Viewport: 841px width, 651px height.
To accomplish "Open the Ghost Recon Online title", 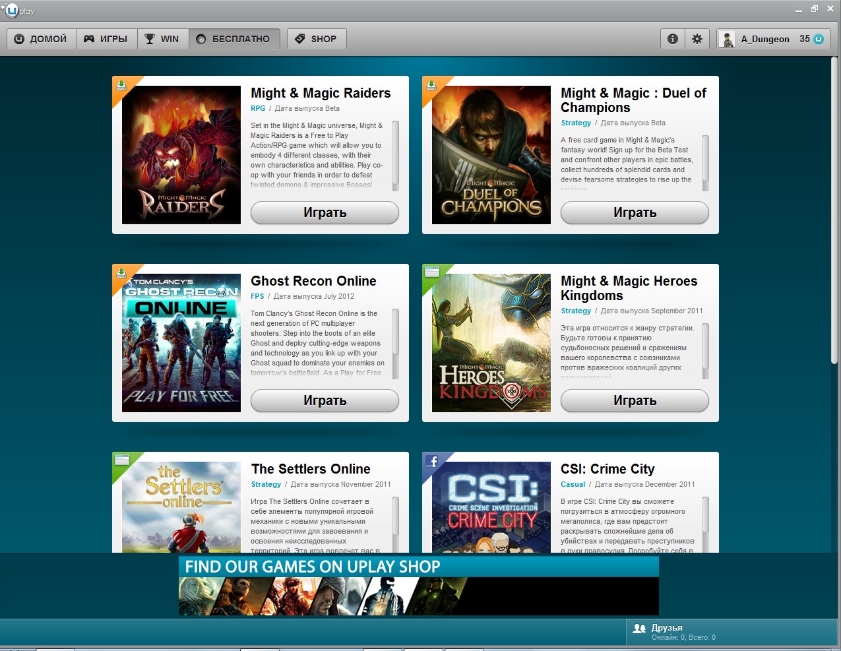I will pyautogui.click(x=313, y=281).
